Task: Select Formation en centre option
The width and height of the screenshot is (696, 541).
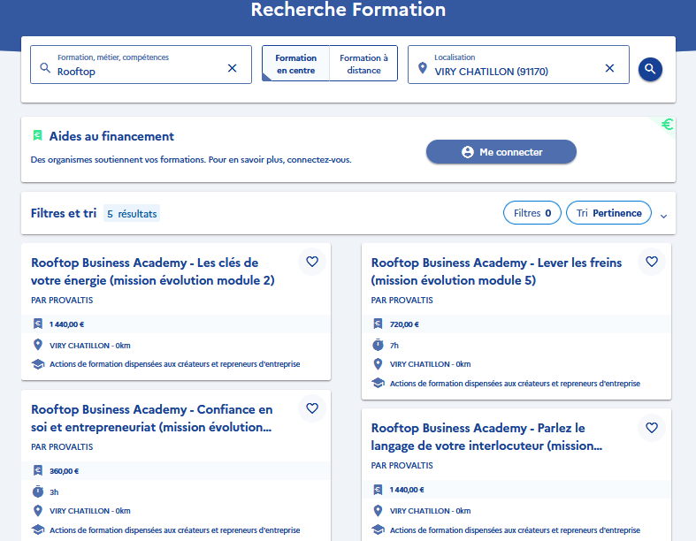Action: point(296,64)
